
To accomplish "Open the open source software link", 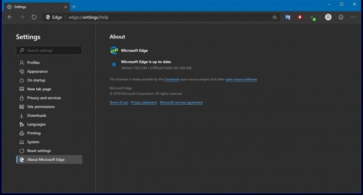I will [241, 79].
